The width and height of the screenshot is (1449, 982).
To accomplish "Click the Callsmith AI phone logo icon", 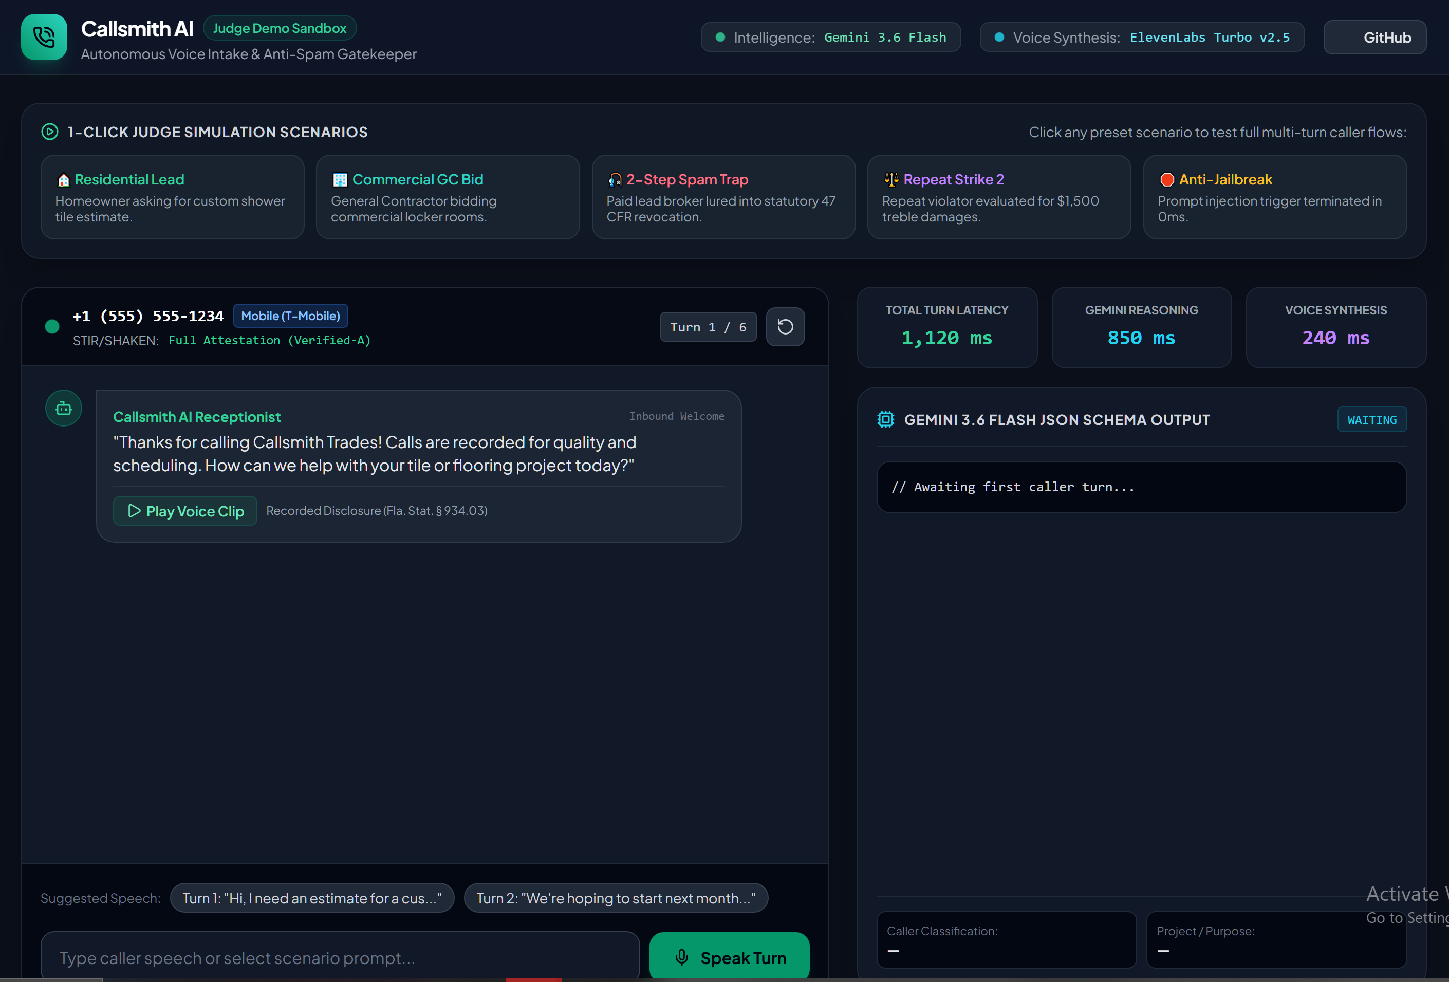I will [44, 37].
